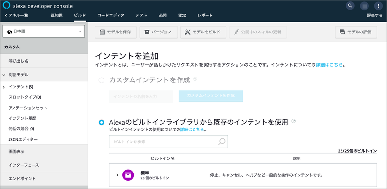Open the コードエディタ tab
This screenshot has height=189, width=387.
pos(111,16)
